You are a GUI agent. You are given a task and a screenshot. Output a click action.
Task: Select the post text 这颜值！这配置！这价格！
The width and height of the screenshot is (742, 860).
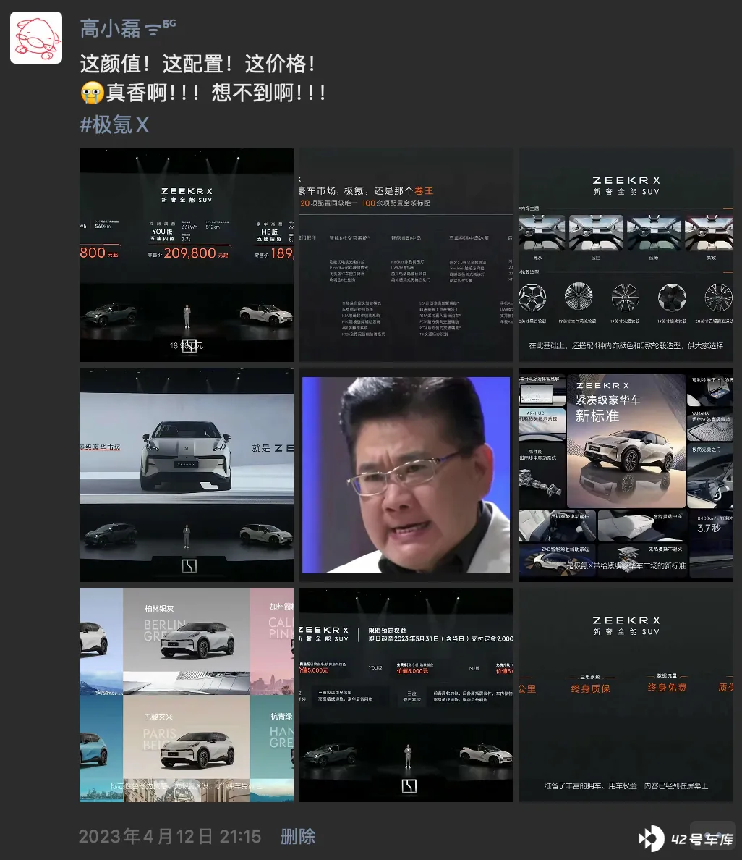tap(198, 64)
